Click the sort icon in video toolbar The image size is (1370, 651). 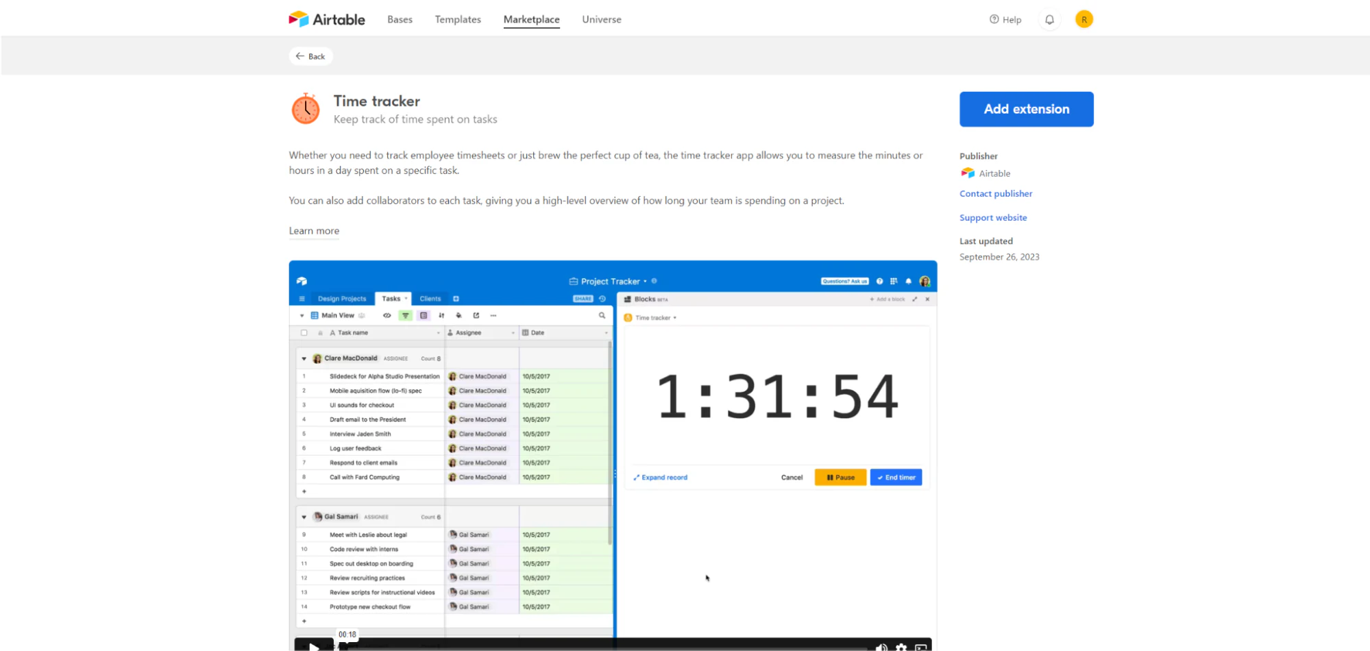441,316
